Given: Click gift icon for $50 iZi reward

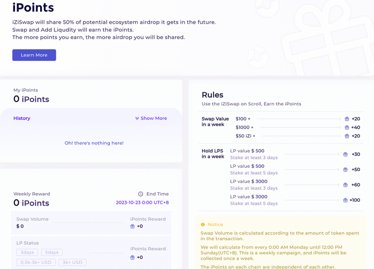Looking at the screenshot, I should tap(347, 136).
